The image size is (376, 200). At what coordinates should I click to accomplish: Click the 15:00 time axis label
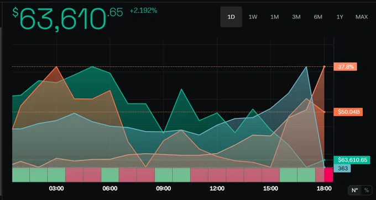point(270,188)
